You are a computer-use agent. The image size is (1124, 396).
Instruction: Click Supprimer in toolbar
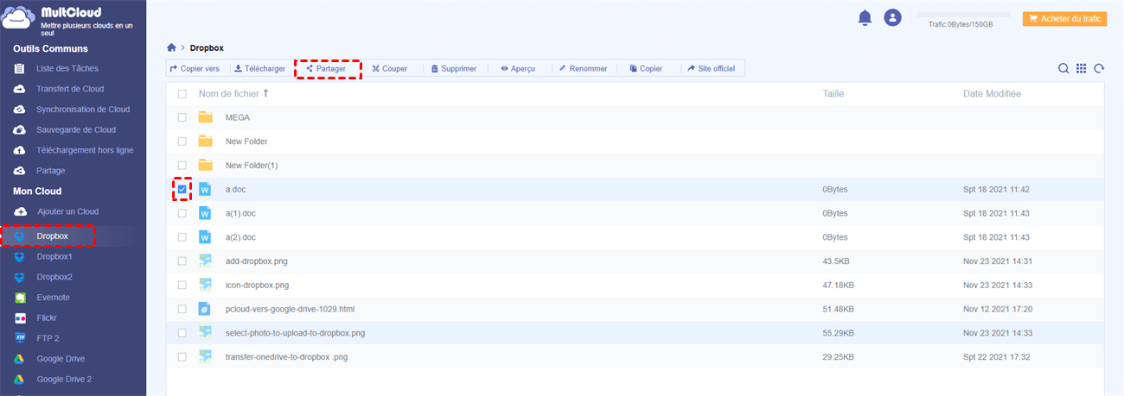(x=454, y=68)
